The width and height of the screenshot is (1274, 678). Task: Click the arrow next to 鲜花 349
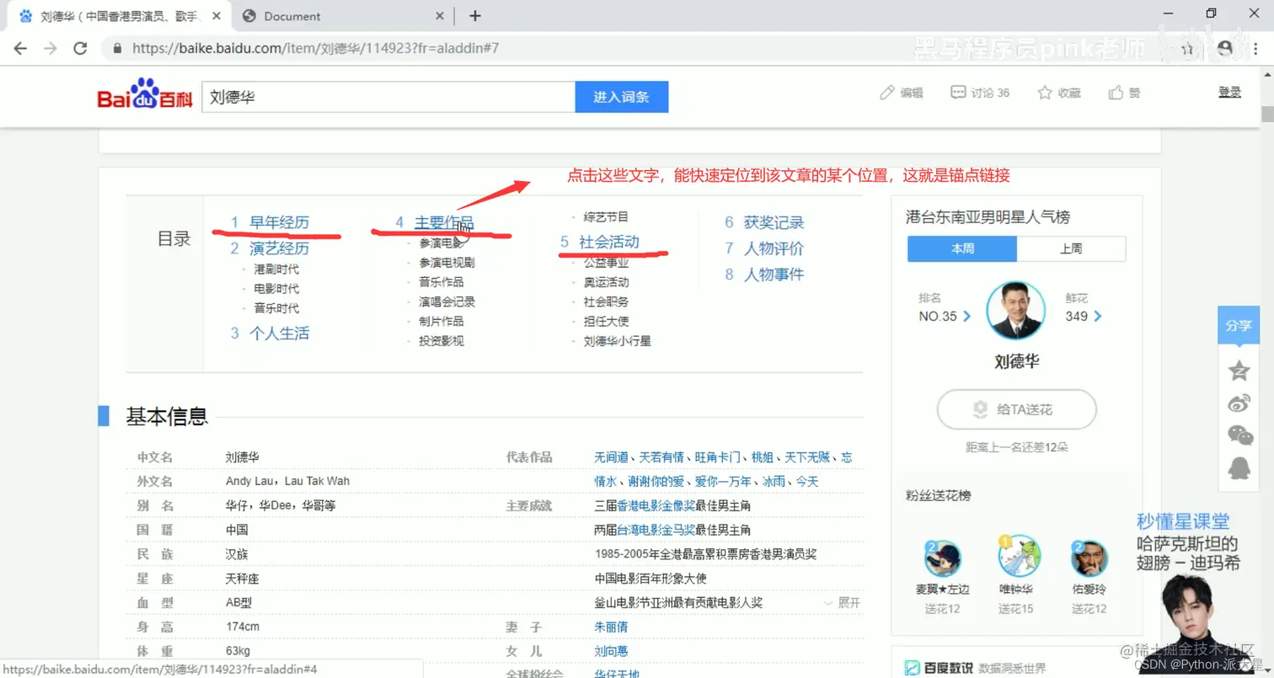pyautogui.click(x=1097, y=317)
